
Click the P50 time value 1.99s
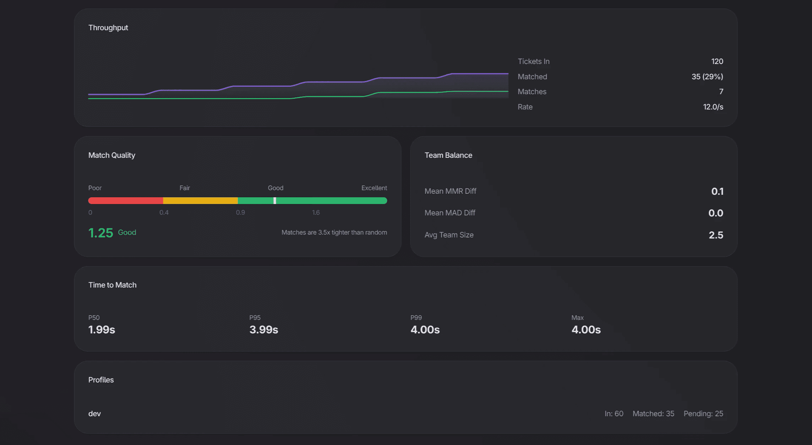tap(102, 329)
